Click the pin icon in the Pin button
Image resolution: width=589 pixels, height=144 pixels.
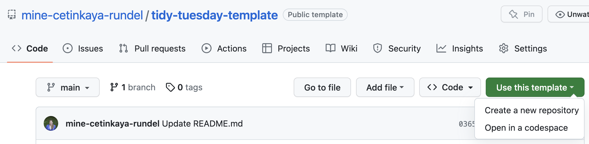[513, 14]
